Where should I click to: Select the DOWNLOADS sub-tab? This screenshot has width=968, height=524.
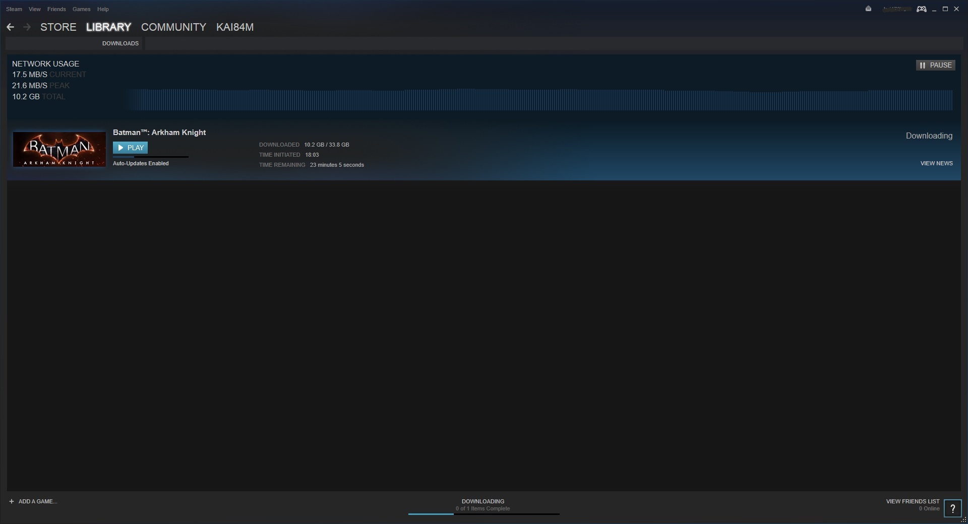point(120,43)
